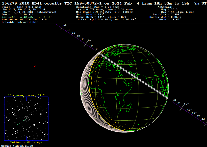Viewport: 207px width, 147px height.
Task: Click 'Moon: Dist = 141°, illum = 32%'
Action: (101, 17)
